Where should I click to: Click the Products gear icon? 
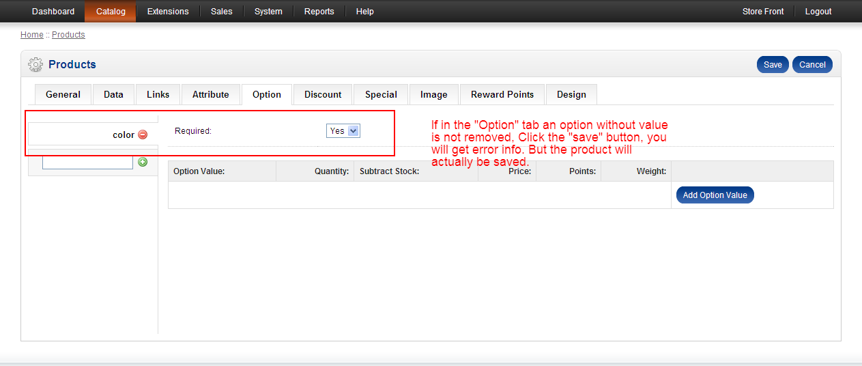pyautogui.click(x=35, y=64)
